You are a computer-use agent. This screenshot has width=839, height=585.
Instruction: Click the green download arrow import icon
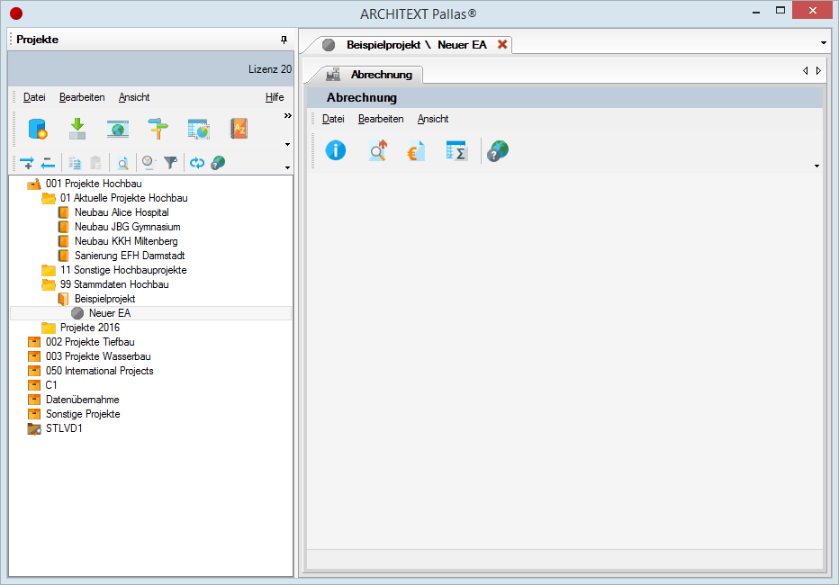pos(77,129)
